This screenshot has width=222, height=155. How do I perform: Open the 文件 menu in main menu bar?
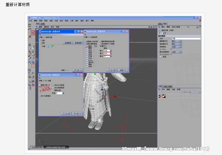(x=31, y=21)
